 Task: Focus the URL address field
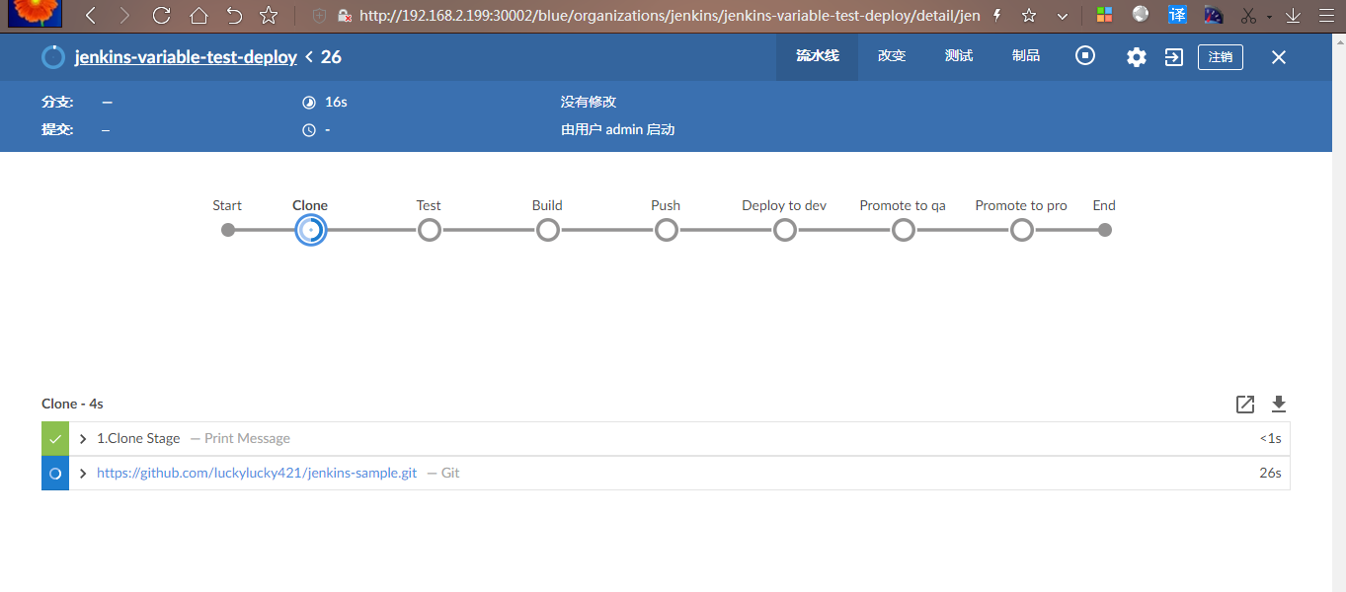click(x=670, y=16)
